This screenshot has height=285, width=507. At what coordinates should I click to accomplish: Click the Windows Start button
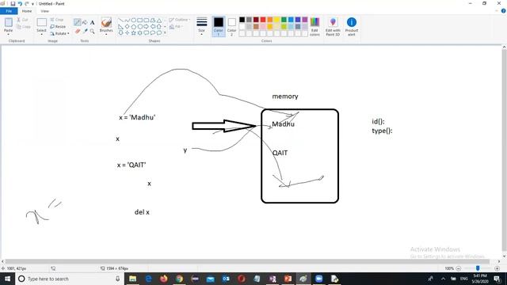[x=7, y=279]
